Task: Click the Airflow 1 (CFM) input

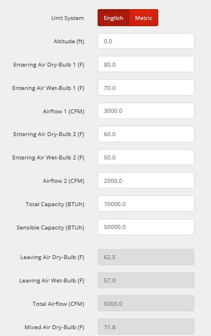Action: point(146,111)
